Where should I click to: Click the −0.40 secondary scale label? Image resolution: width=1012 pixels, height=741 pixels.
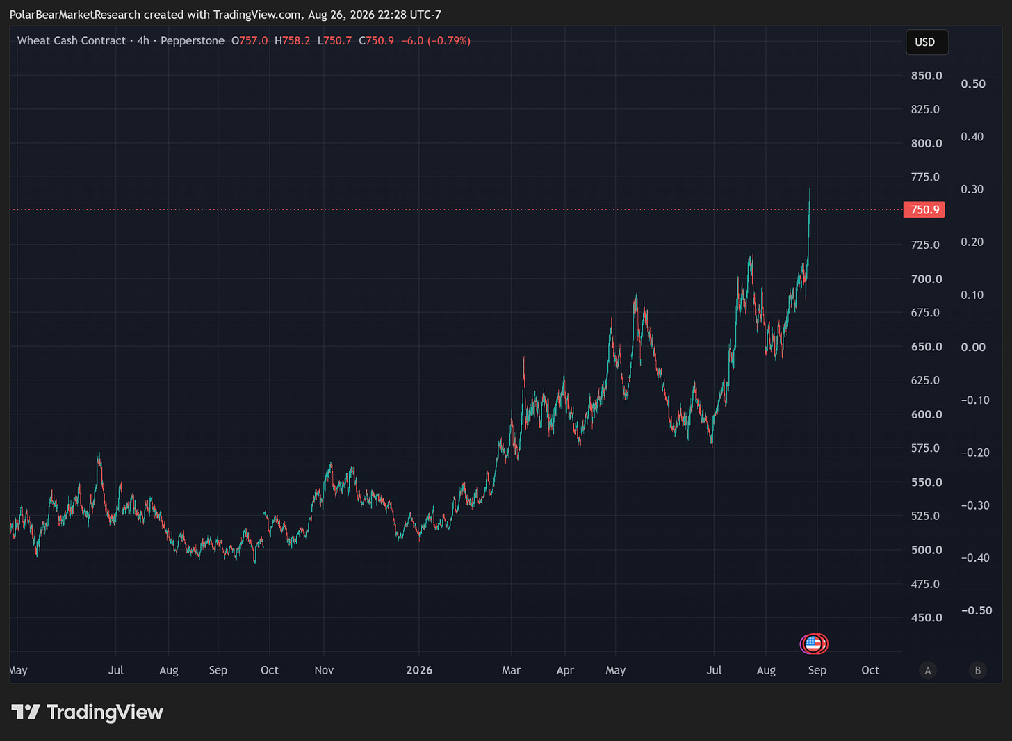975,557
